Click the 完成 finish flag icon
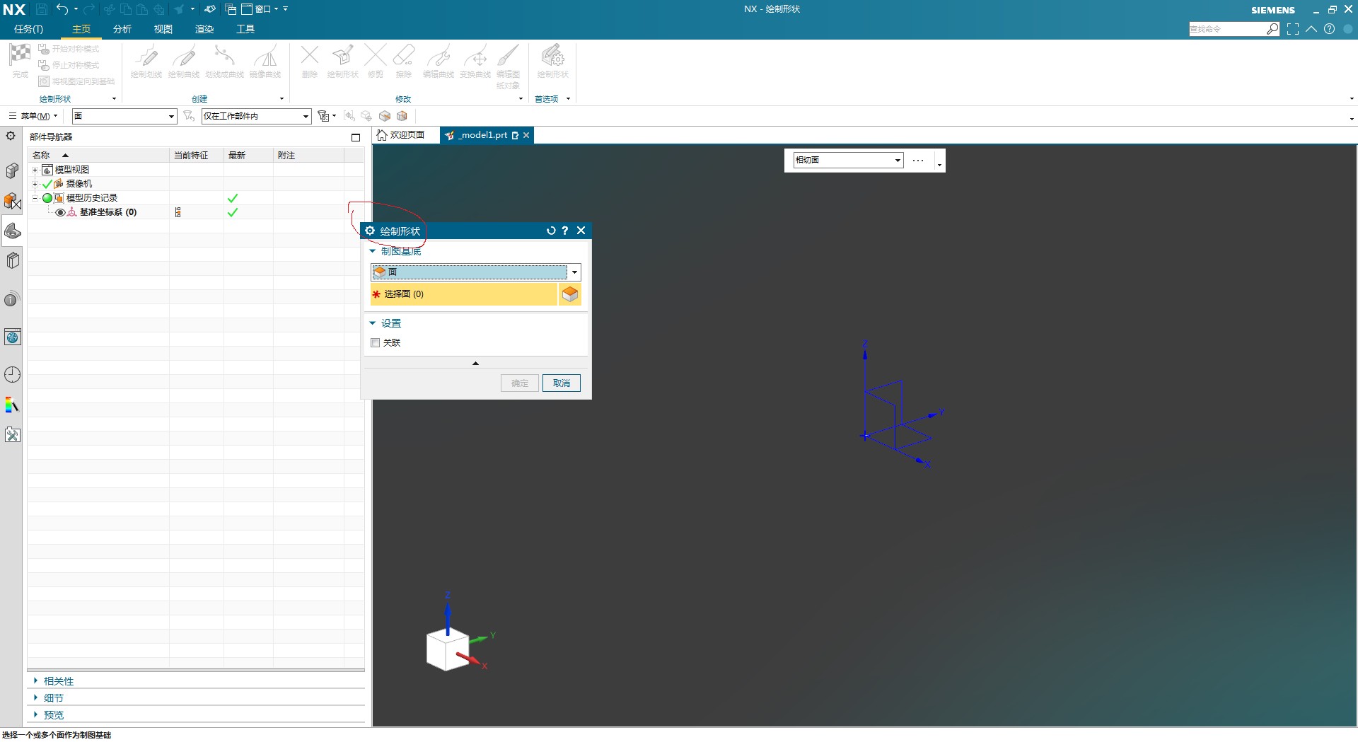1358x742 pixels. 20,55
